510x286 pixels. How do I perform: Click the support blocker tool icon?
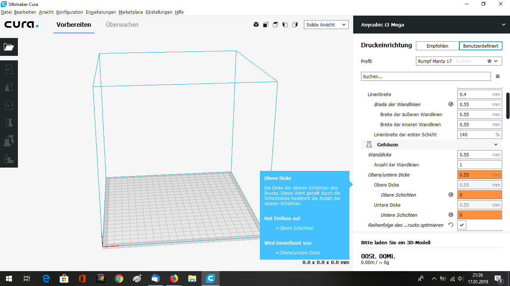9,158
